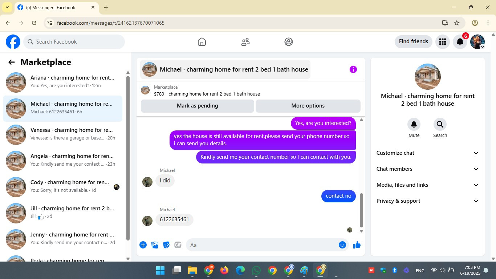
Task: Click the Mark as pending button
Action: [x=198, y=106]
